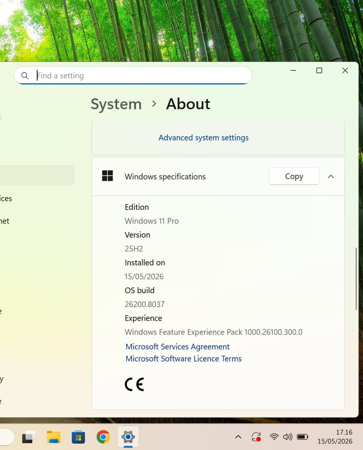This screenshot has height=450, width=363.
Task: Show hidden system tray icons
Action: coord(238,437)
